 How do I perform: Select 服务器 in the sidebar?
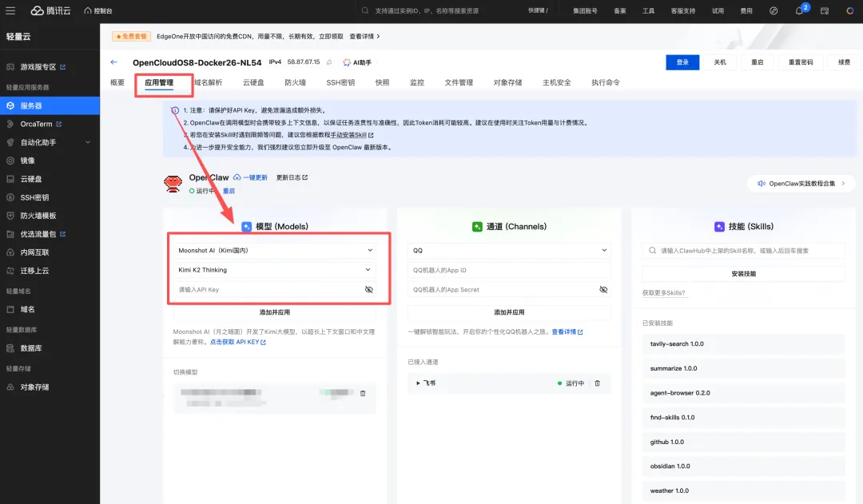[50, 105]
